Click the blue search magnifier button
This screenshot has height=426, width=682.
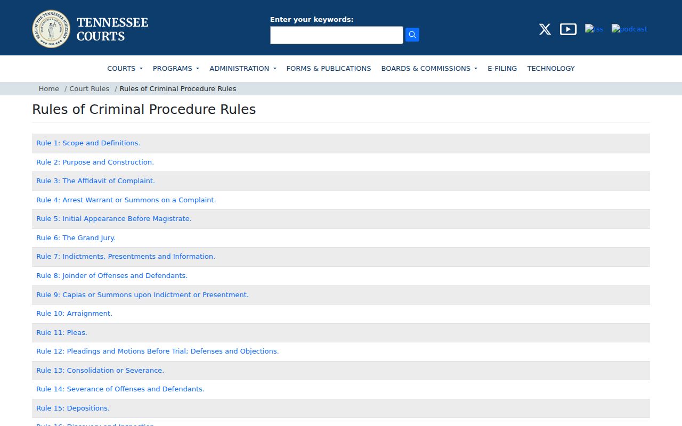(412, 35)
